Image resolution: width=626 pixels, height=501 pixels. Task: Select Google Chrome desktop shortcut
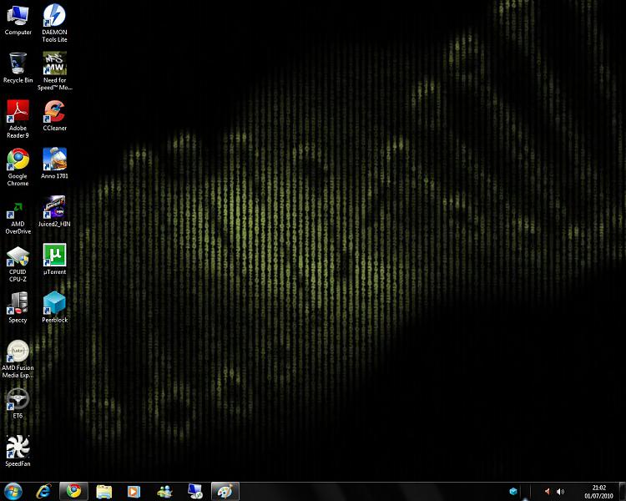pyautogui.click(x=18, y=167)
